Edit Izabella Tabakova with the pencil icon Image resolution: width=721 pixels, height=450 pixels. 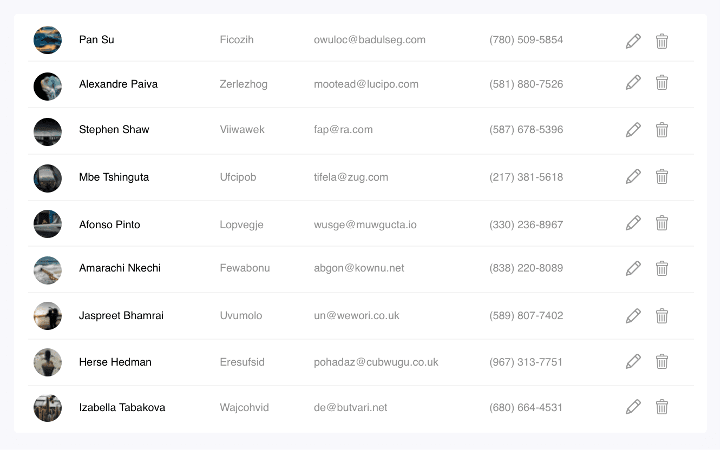pos(633,407)
